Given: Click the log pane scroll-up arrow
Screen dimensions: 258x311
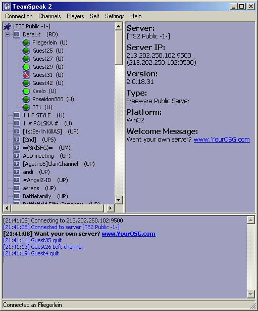Looking at the screenshot, I should [250, 220].
